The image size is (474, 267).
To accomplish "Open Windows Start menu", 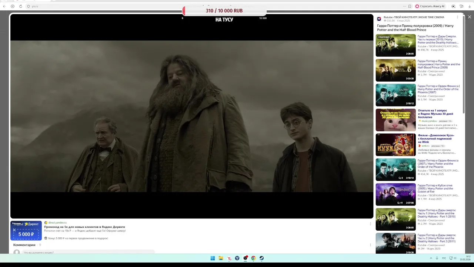I will pos(213,258).
